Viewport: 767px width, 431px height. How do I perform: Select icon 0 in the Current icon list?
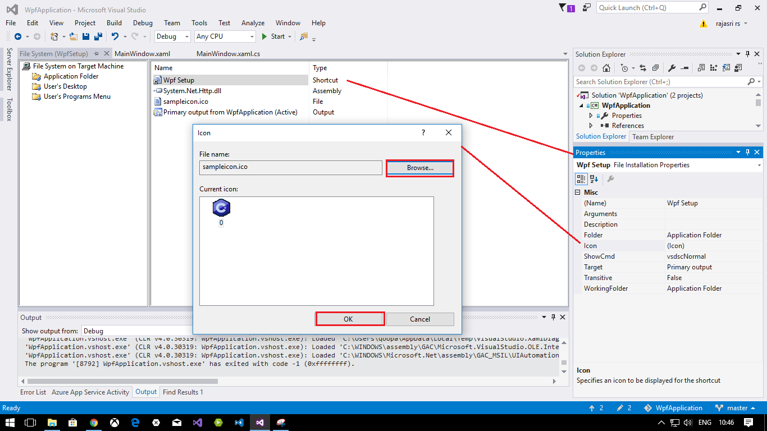pos(221,209)
